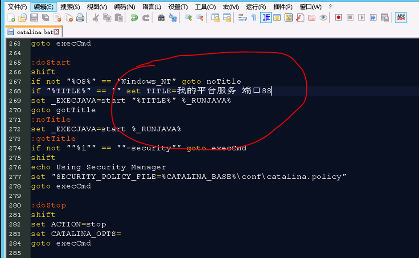The height and width of the screenshot is (258, 419).
Task: Zoom out with magnifier minus icon
Action: (200, 18)
